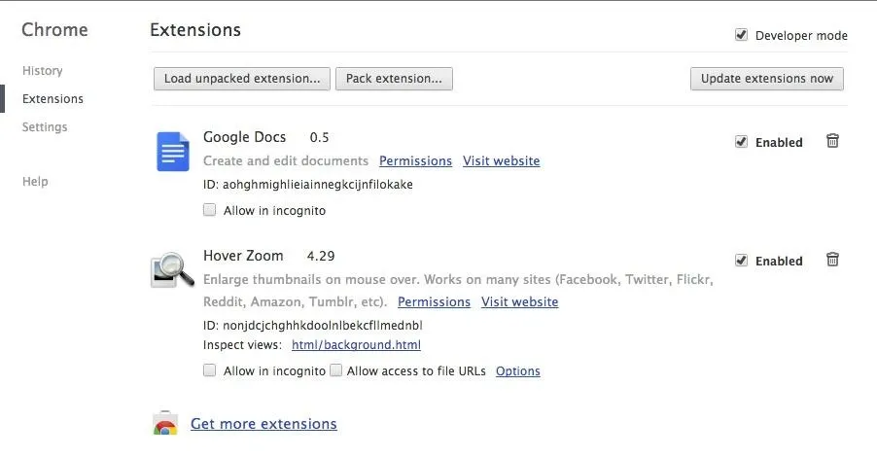This screenshot has height=457, width=877.
Task: Enable Allow access to file URLs
Action: point(335,370)
